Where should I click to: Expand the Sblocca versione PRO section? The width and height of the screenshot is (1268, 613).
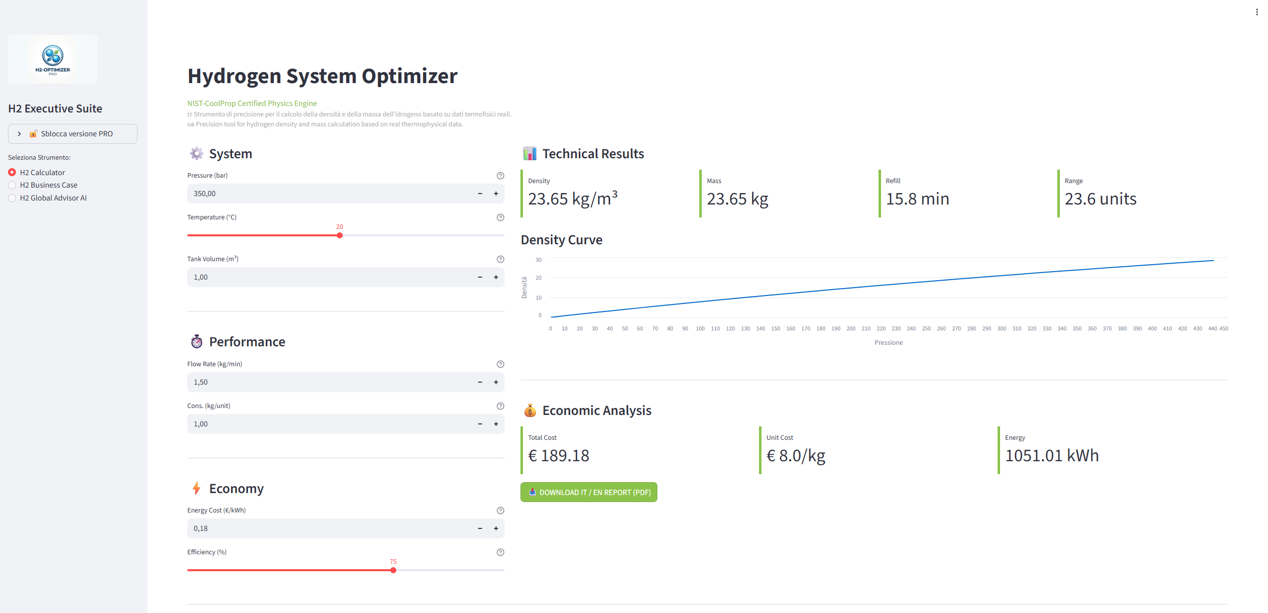click(x=73, y=134)
